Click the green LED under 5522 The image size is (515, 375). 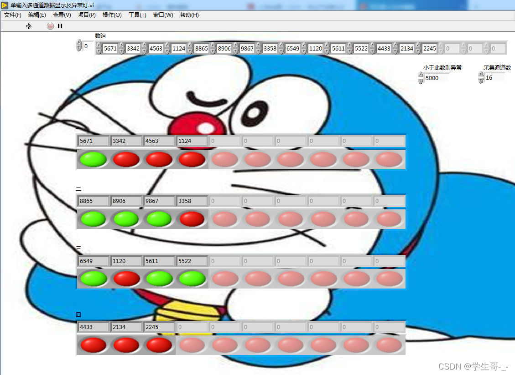[192, 279]
